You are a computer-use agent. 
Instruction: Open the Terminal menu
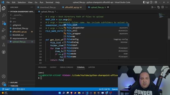pyautogui.click(x=49, y=2)
